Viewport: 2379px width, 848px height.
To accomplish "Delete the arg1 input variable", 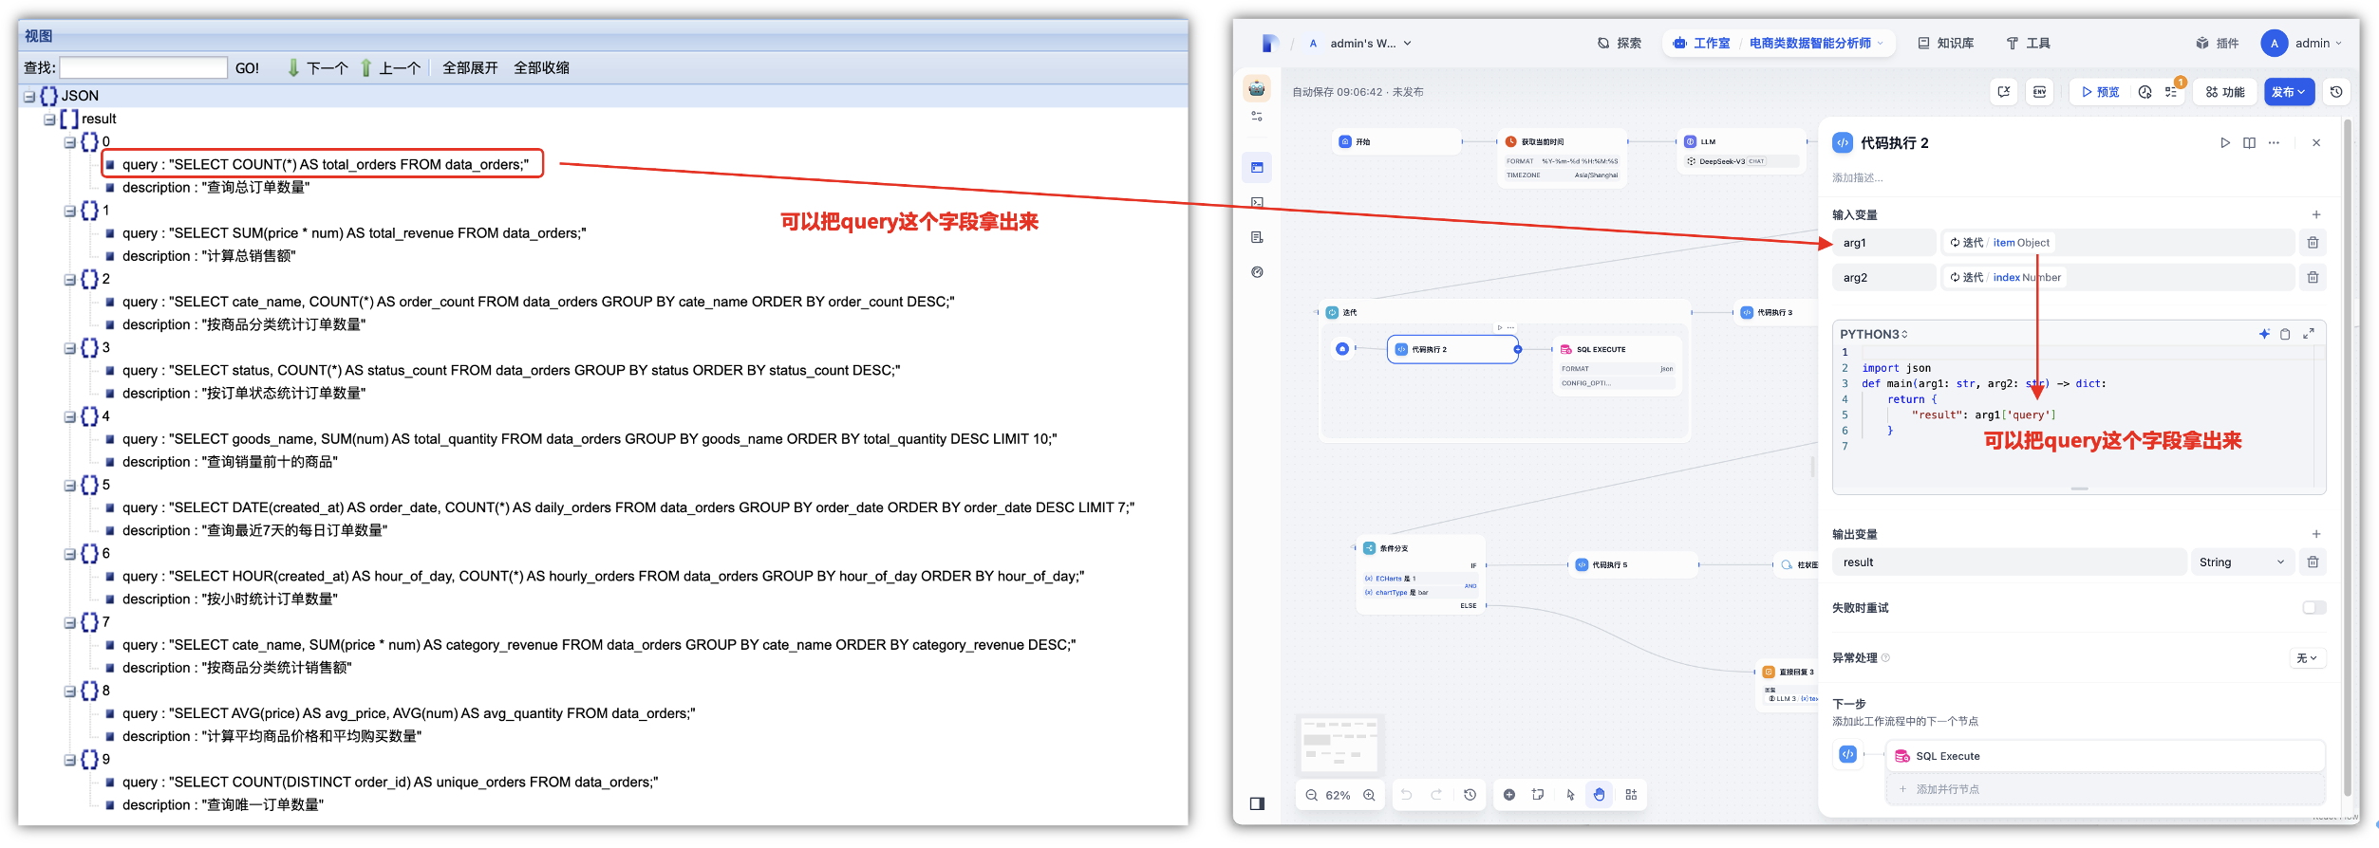I will tap(2313, 243).
